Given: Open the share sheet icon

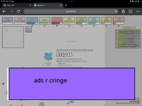Looking at the screenshot, I should click(123, 11).
